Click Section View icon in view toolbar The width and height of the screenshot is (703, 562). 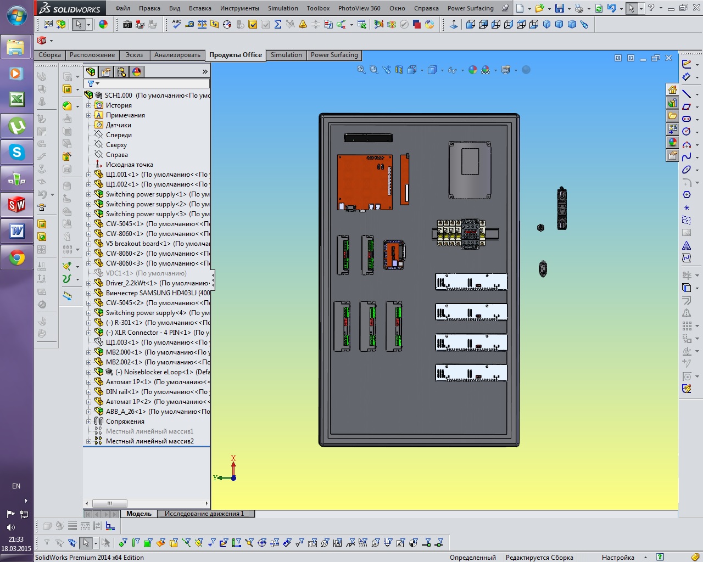399,70
